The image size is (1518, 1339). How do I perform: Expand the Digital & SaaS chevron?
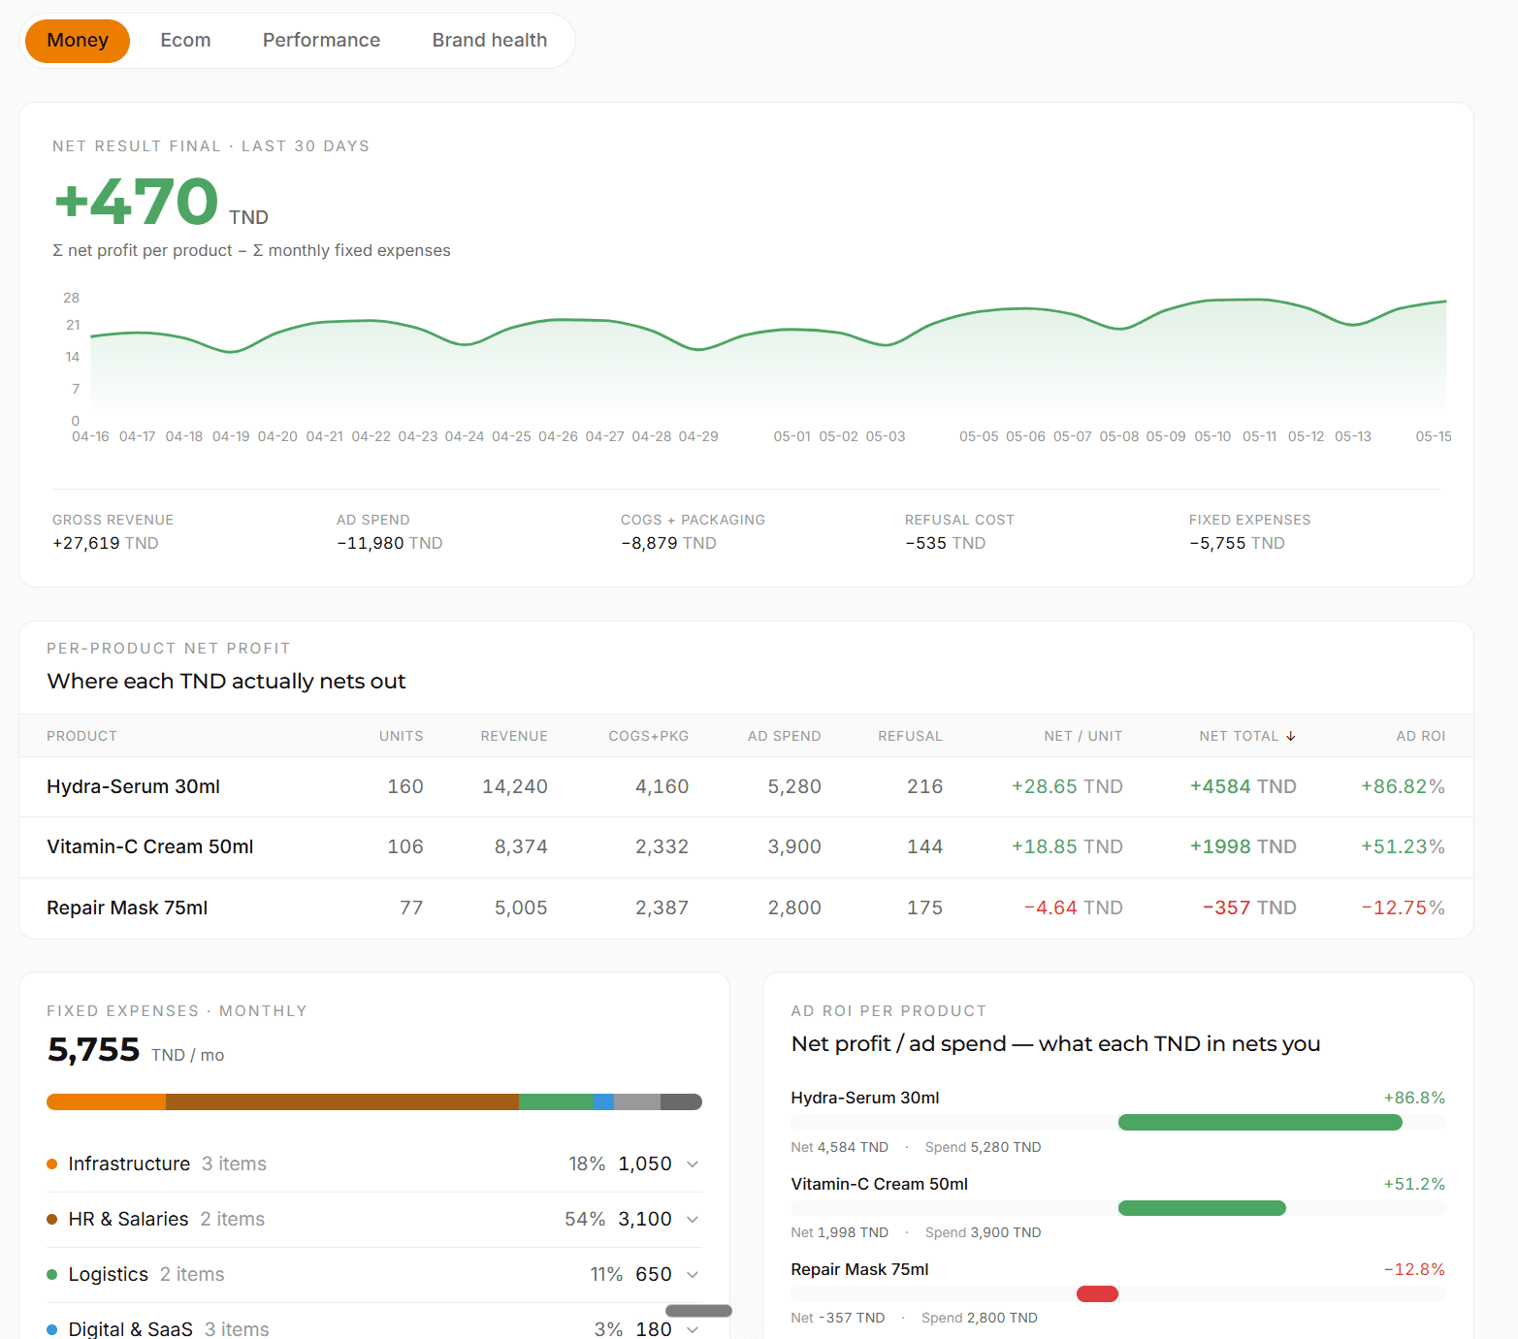693,1329
